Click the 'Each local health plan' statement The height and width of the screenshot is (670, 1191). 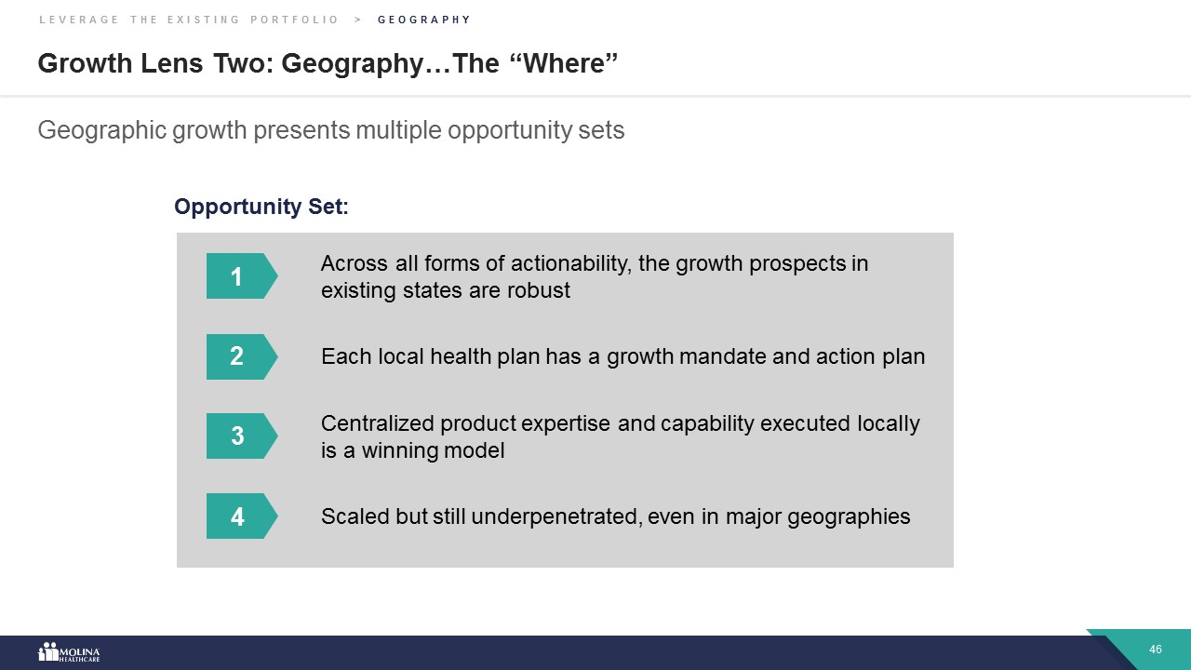[x=622, y=356]
